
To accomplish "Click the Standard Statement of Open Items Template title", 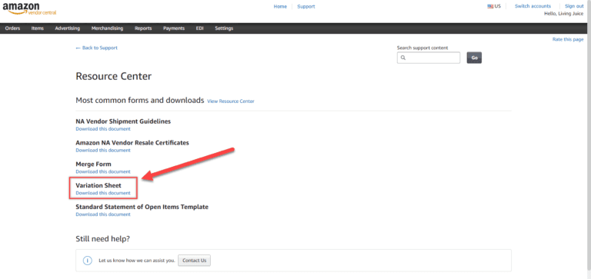I will [142, 207].
